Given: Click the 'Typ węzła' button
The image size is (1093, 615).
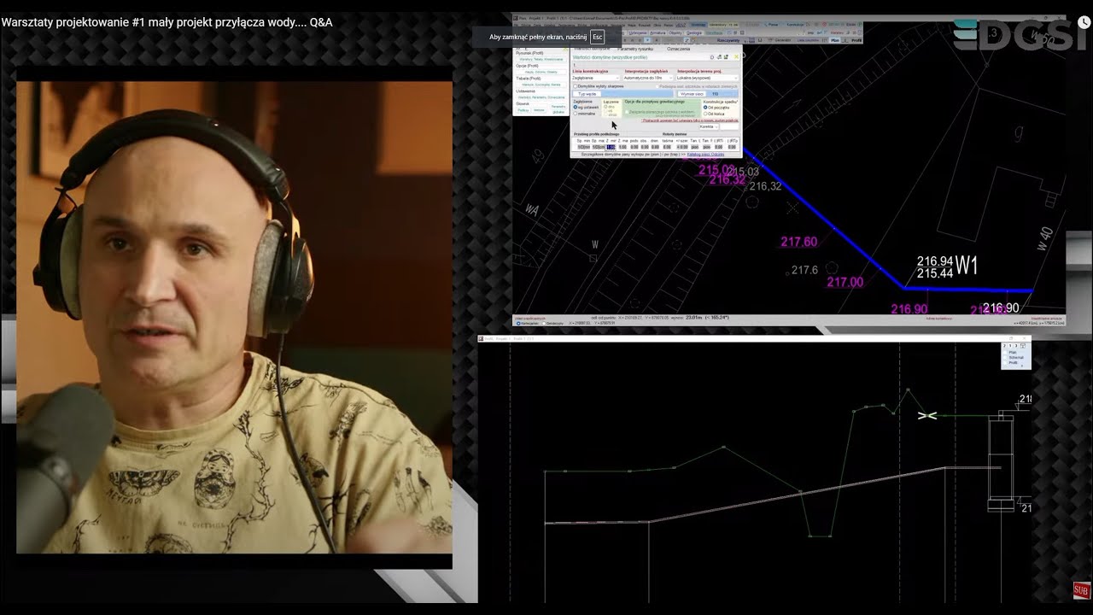Looking at the screenshot, I should click(587, 94).
